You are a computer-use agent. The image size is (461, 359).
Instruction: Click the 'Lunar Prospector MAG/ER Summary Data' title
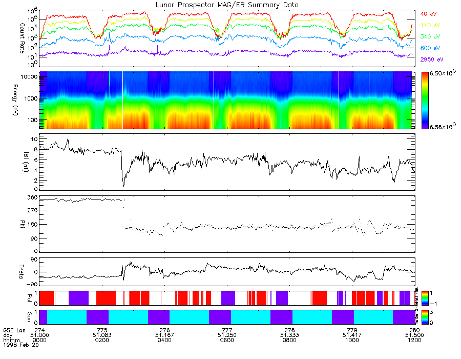coord(227,5)
